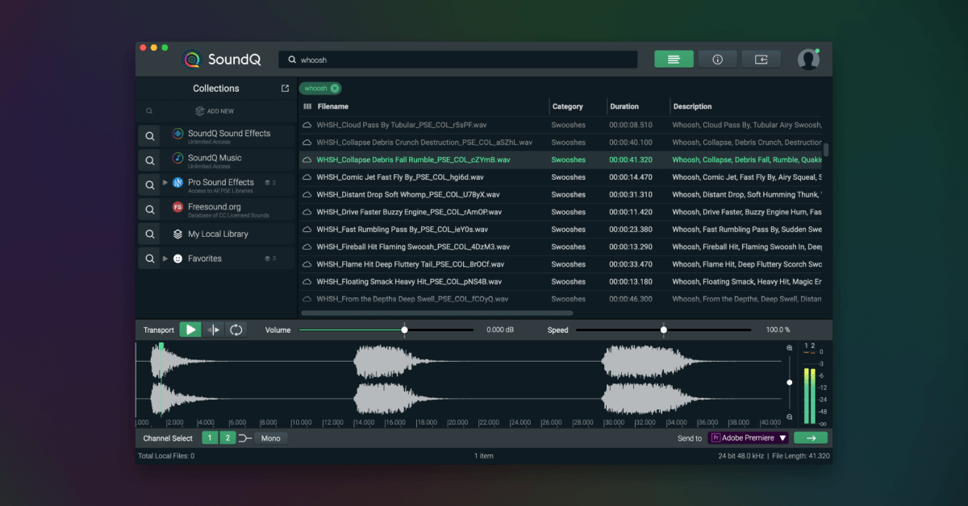The image size is (968, 506).
Task: Click the info panel icon in the toolbar
Action: point(717,58)
